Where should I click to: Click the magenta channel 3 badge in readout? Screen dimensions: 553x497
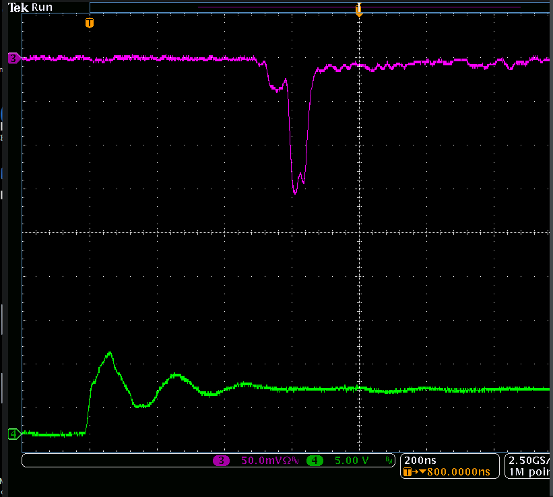pyautogui.click(x=221, y=461)
